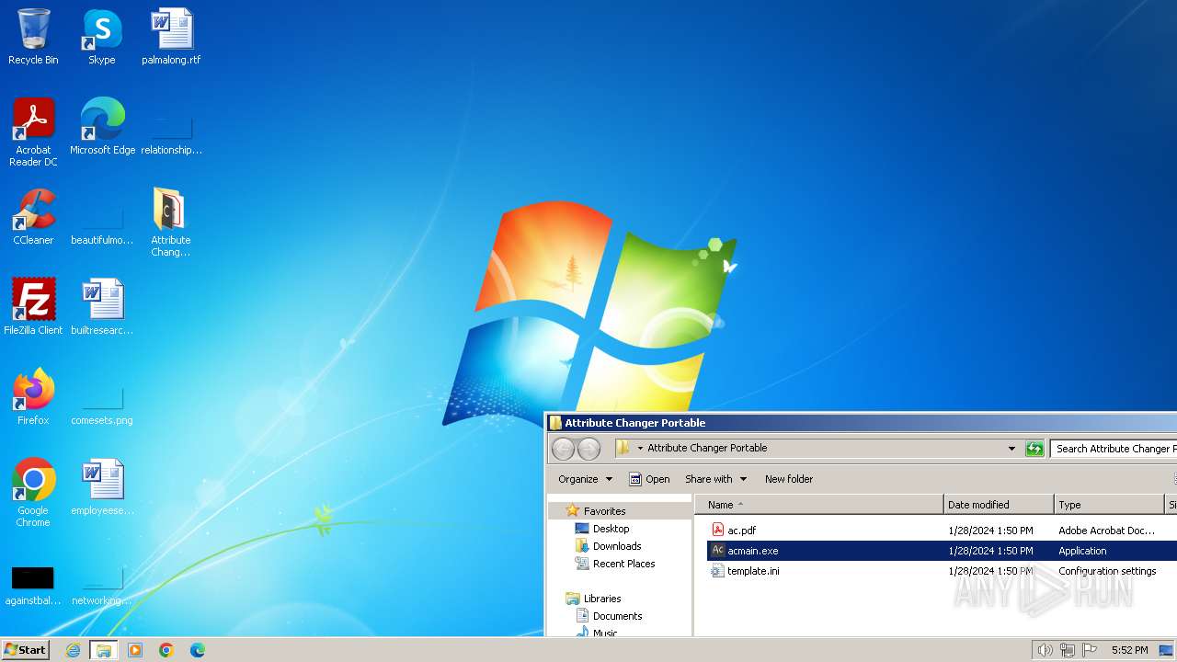
Task: Select Favorites in navigation pane
Action: (604, 511)
